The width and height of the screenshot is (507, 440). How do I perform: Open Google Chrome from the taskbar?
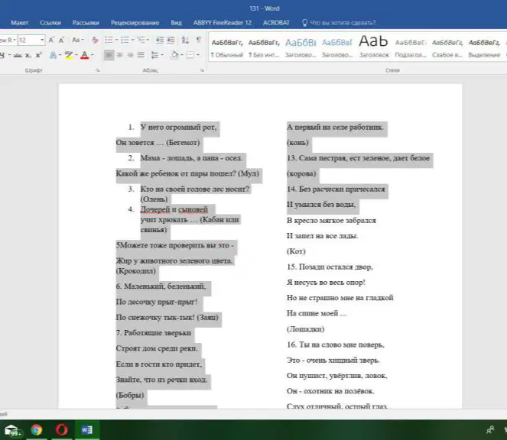pyautogui.click(x=36, y=429)
